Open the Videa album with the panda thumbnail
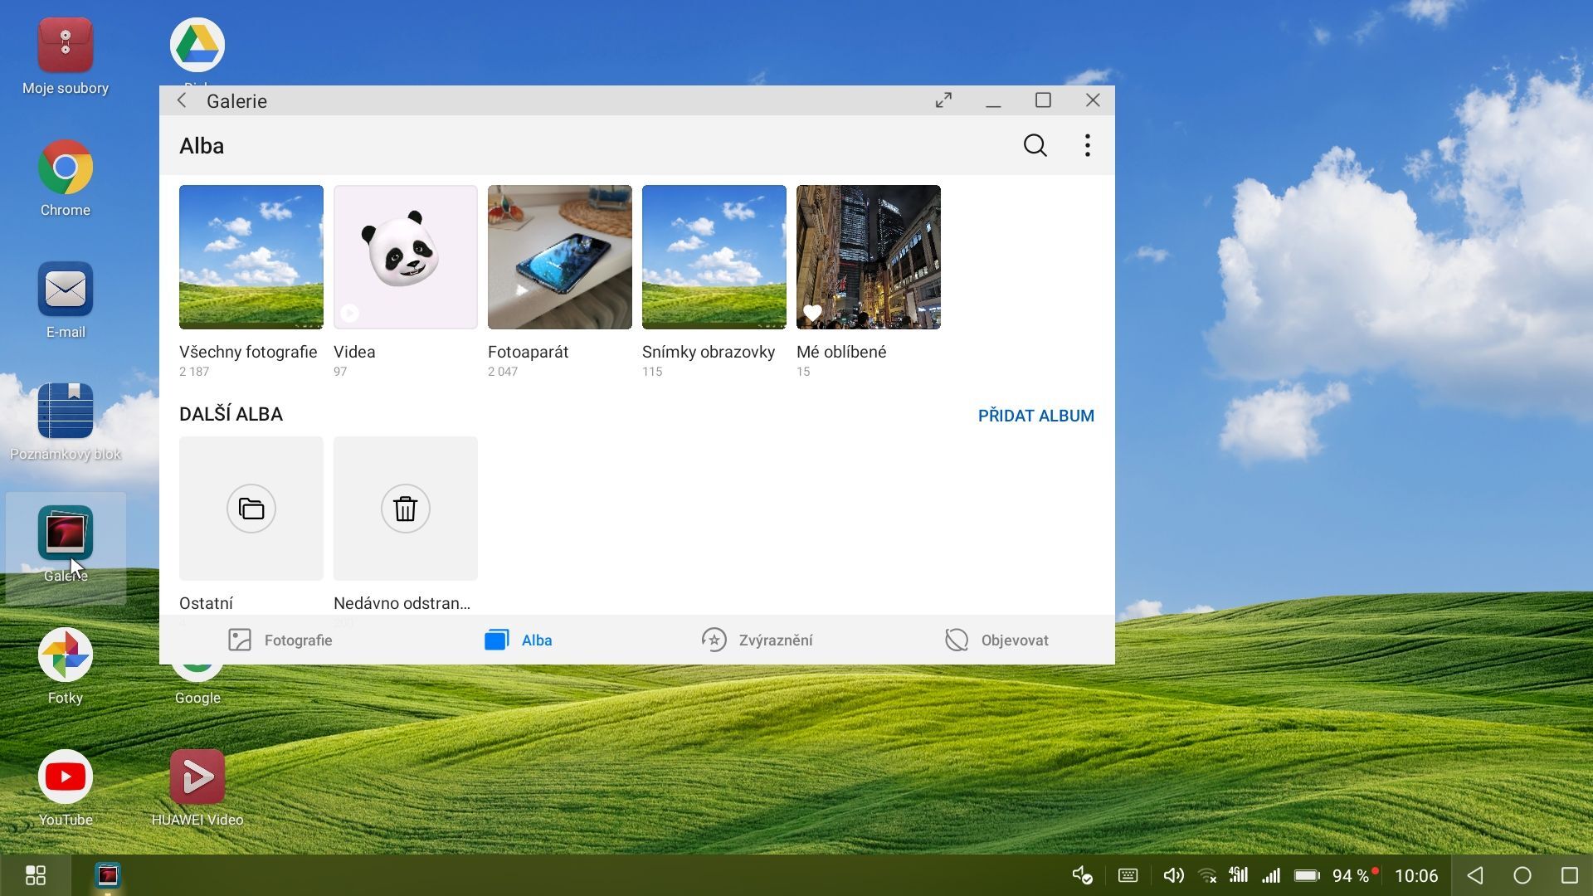Image resolution: width=1593 pixels, height=896 pixels. tap(405, 257)
